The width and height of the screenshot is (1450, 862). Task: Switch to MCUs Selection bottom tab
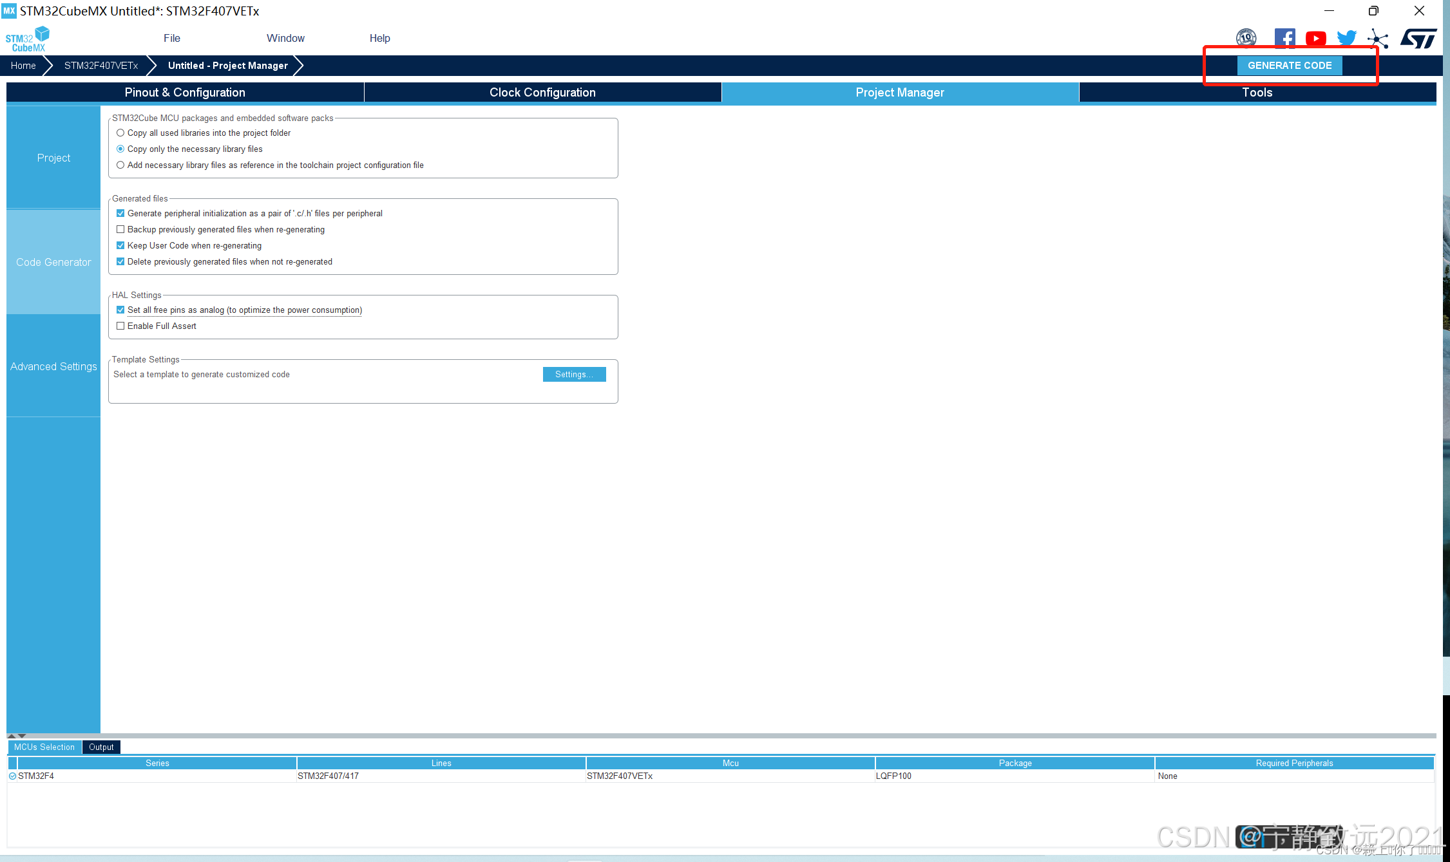tap(44, 747)
